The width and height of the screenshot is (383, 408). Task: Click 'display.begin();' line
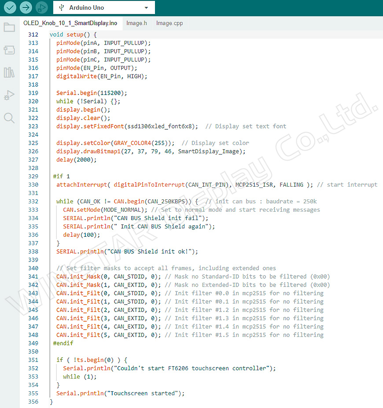[83, 110]
